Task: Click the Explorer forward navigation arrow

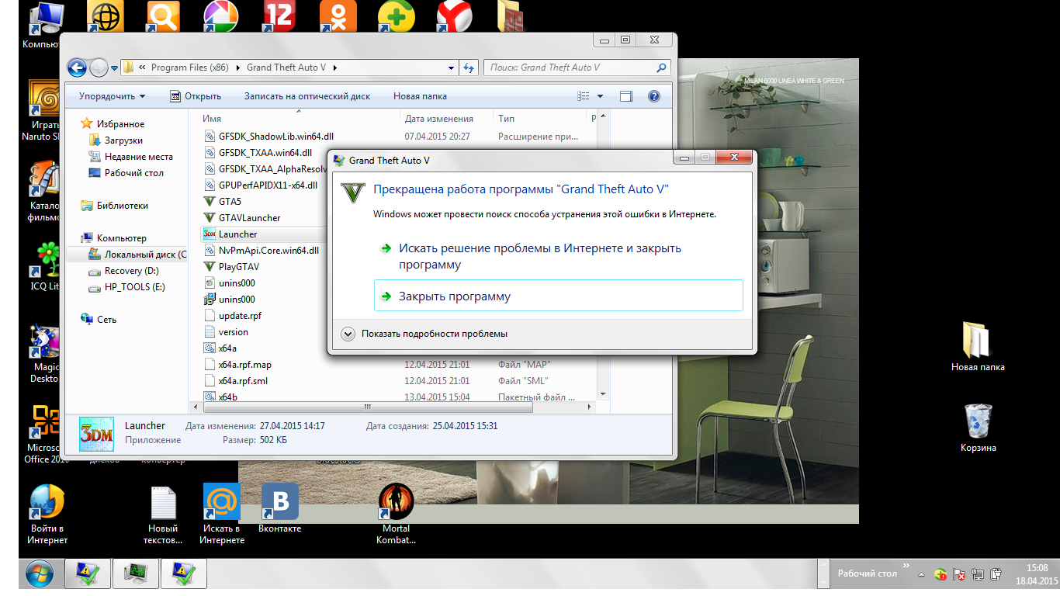Action: click(99, 68)
